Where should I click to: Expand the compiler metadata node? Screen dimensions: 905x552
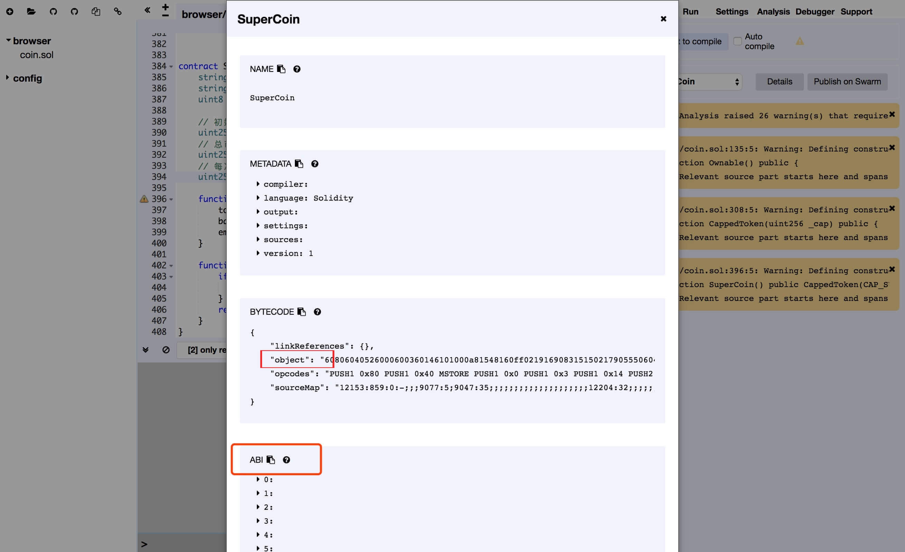tap(258, 184)
